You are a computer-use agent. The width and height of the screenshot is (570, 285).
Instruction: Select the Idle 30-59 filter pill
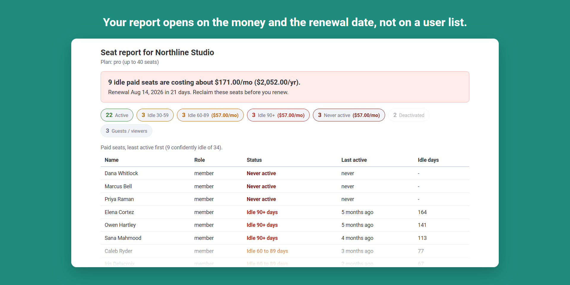pos(155,115)
